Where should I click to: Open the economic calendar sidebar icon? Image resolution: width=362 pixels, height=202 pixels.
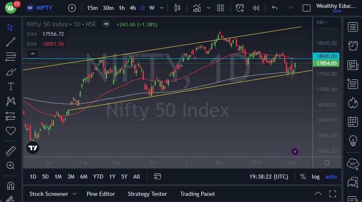[x=353, y=121]
